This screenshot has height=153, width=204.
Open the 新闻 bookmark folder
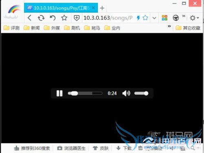32,28
